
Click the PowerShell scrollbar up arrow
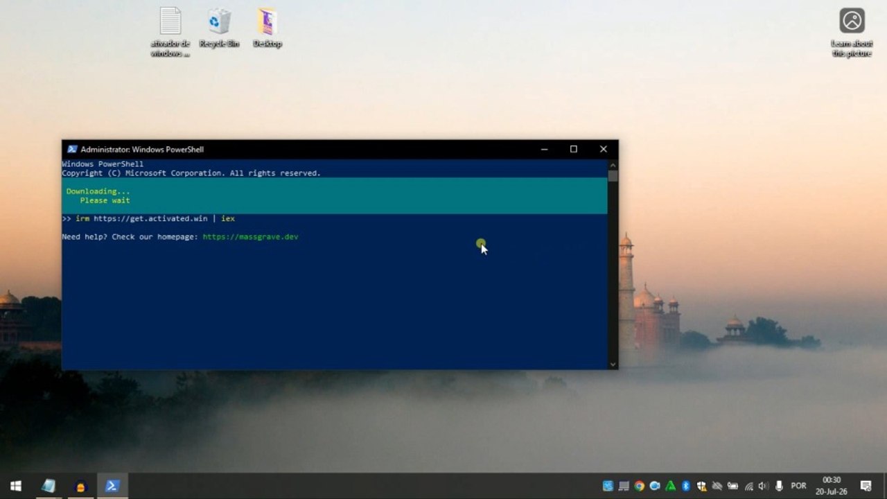(613, 165)
